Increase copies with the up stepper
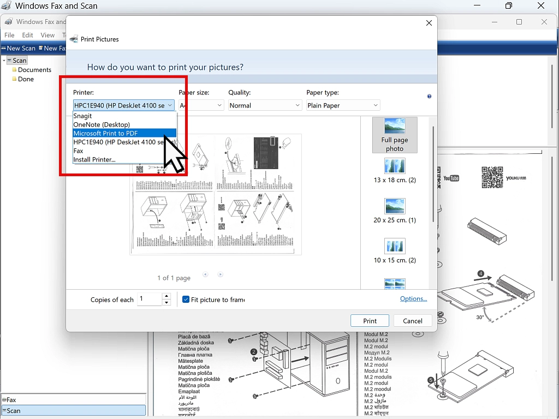 [x=166, y=296]
